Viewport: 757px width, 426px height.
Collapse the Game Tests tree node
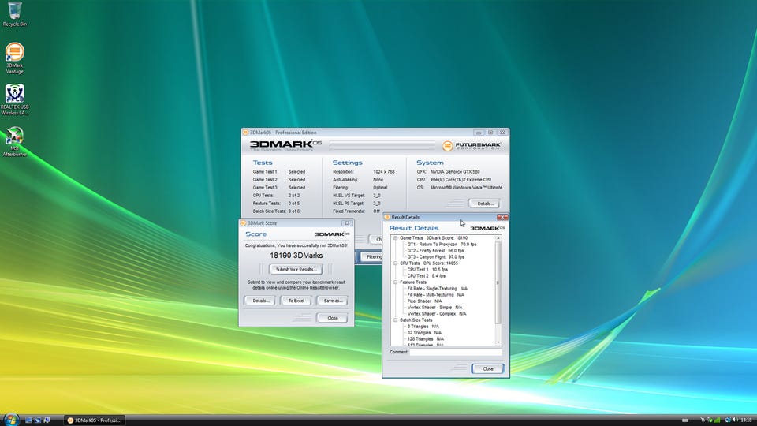pos(396,237)
